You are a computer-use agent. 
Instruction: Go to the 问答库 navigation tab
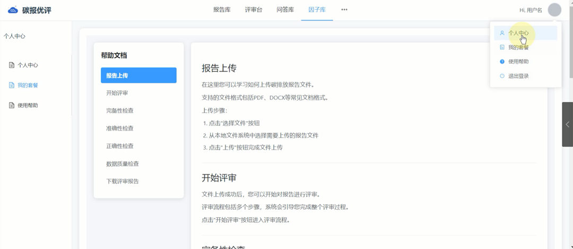pyautogui.click(x=285, y=10)
